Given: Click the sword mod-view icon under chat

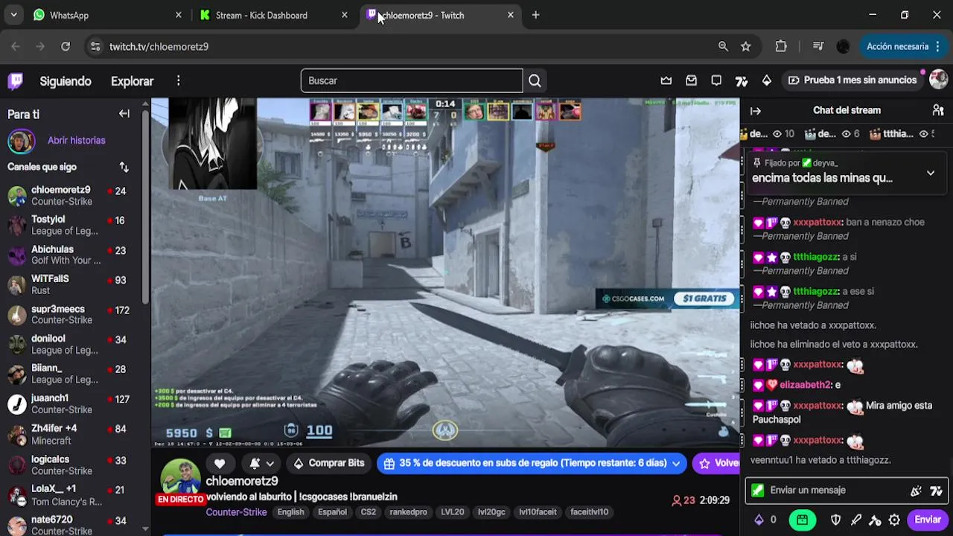Looking at the screenshot, I should 856,520.
